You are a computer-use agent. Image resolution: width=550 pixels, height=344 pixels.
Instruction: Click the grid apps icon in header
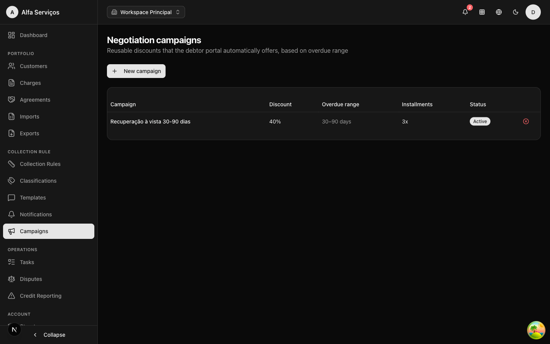[x=482, y=12]
